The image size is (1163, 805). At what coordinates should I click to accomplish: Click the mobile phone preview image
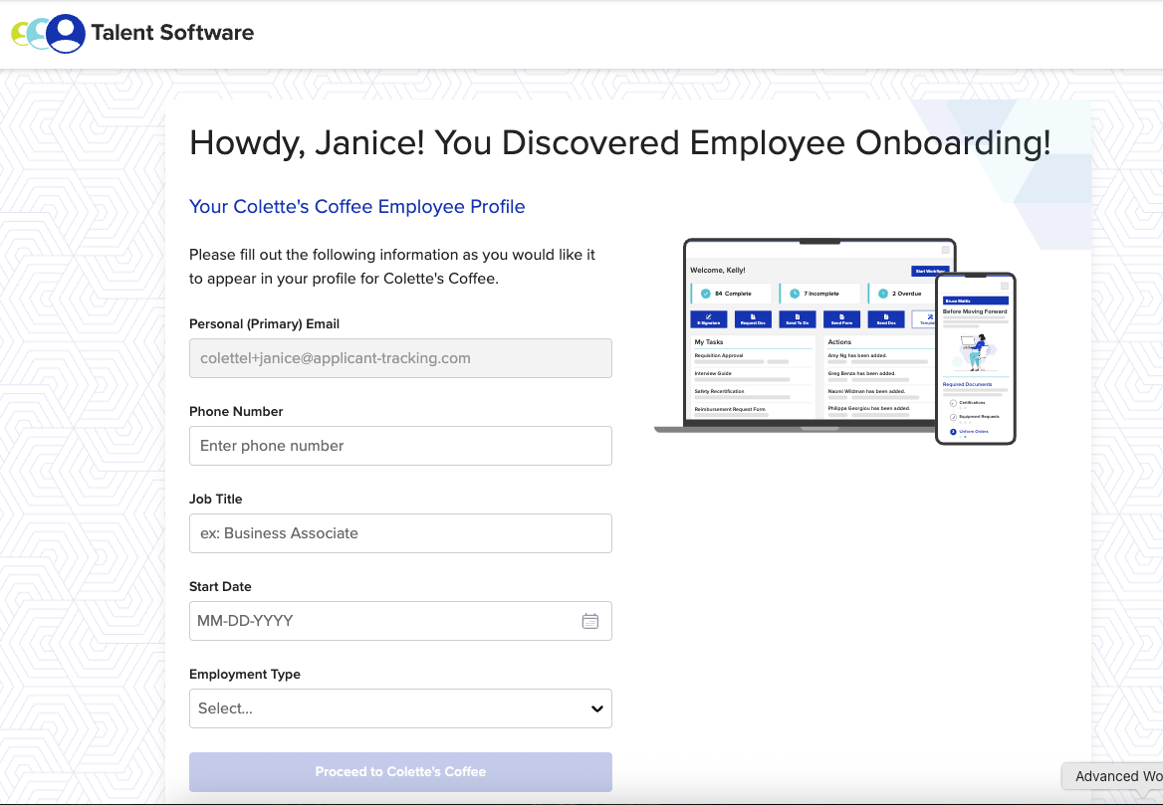tap(976, 359)
